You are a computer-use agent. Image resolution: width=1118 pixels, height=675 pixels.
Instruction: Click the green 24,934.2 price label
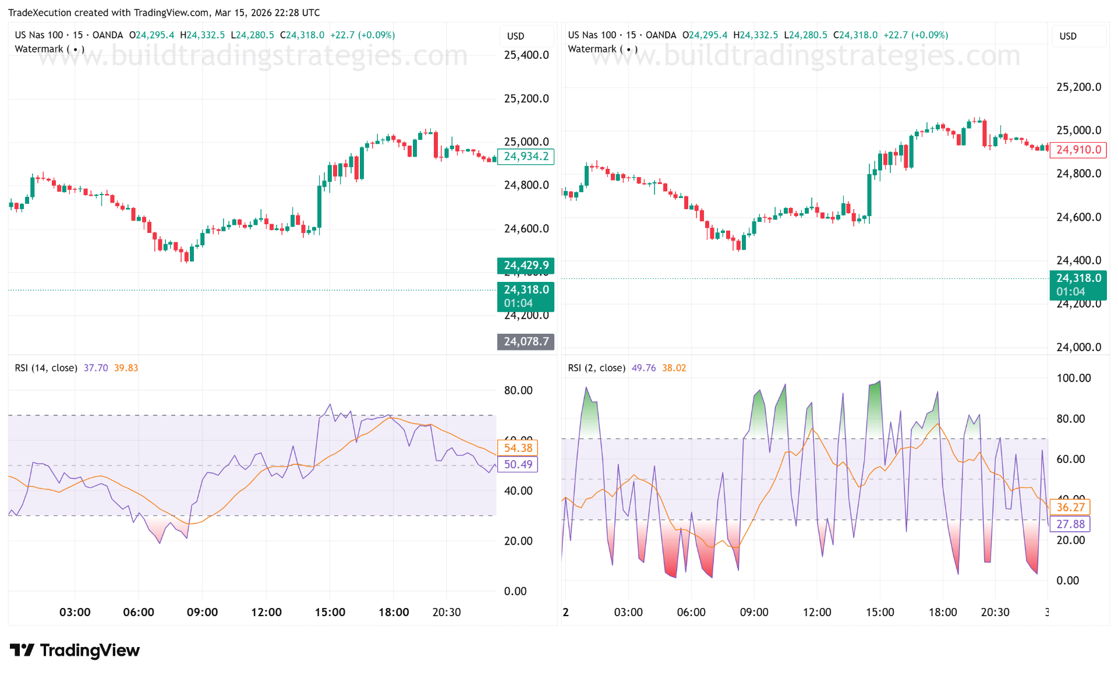pos(525,156)
